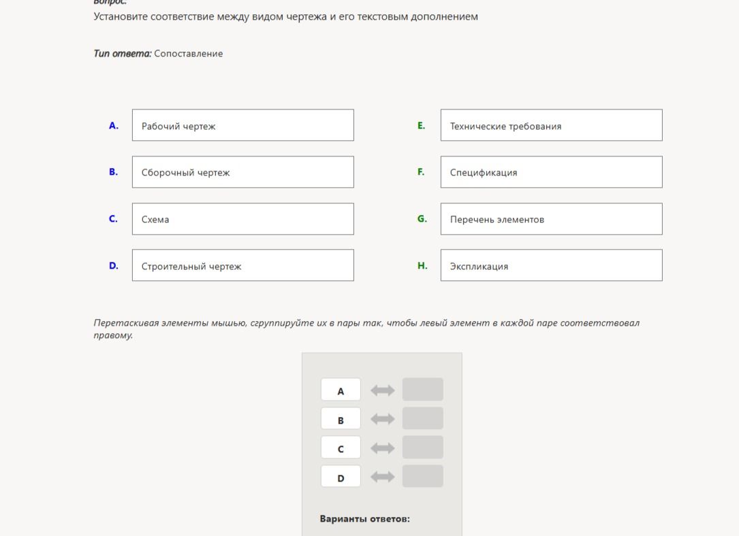Image resolution: width=739 pixels, height=536 pixels.
Task: Click the empty drop slot beside tile C
Action: [x=423, y=448]
